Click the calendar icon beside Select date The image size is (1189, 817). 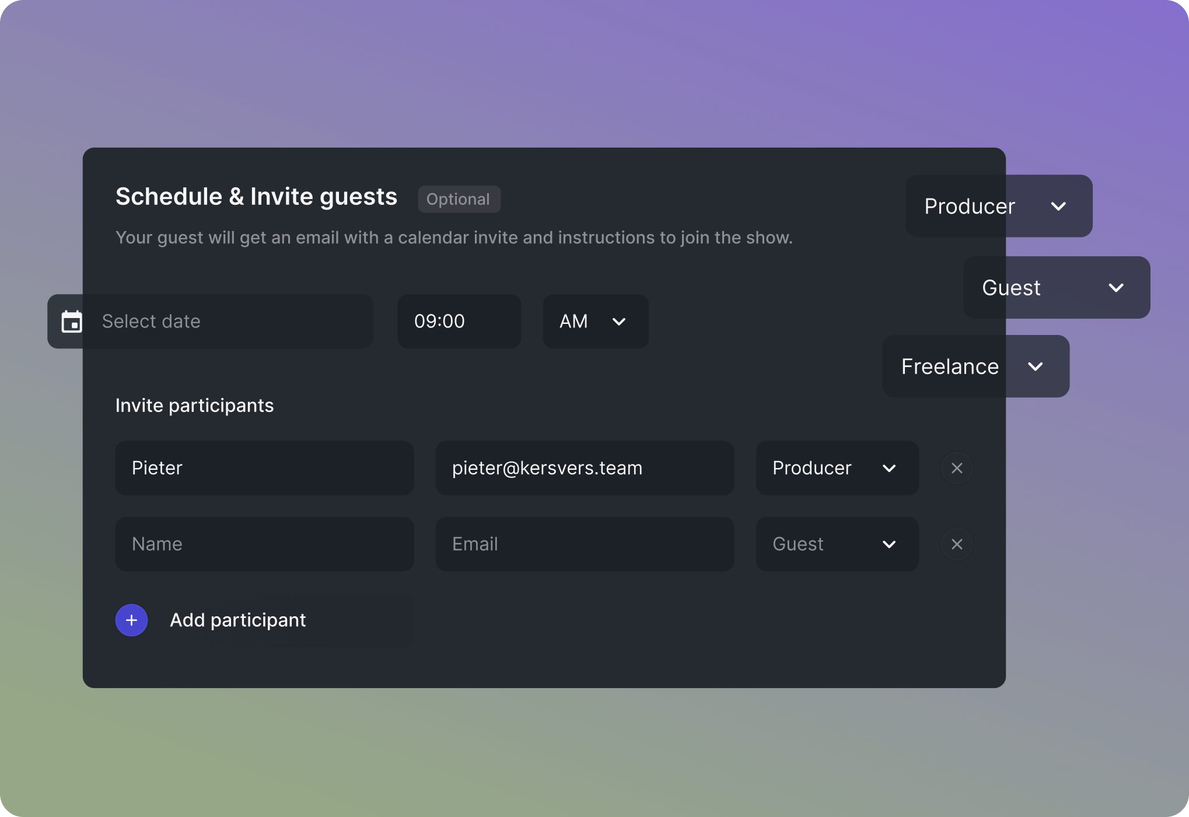pos(72,322)
